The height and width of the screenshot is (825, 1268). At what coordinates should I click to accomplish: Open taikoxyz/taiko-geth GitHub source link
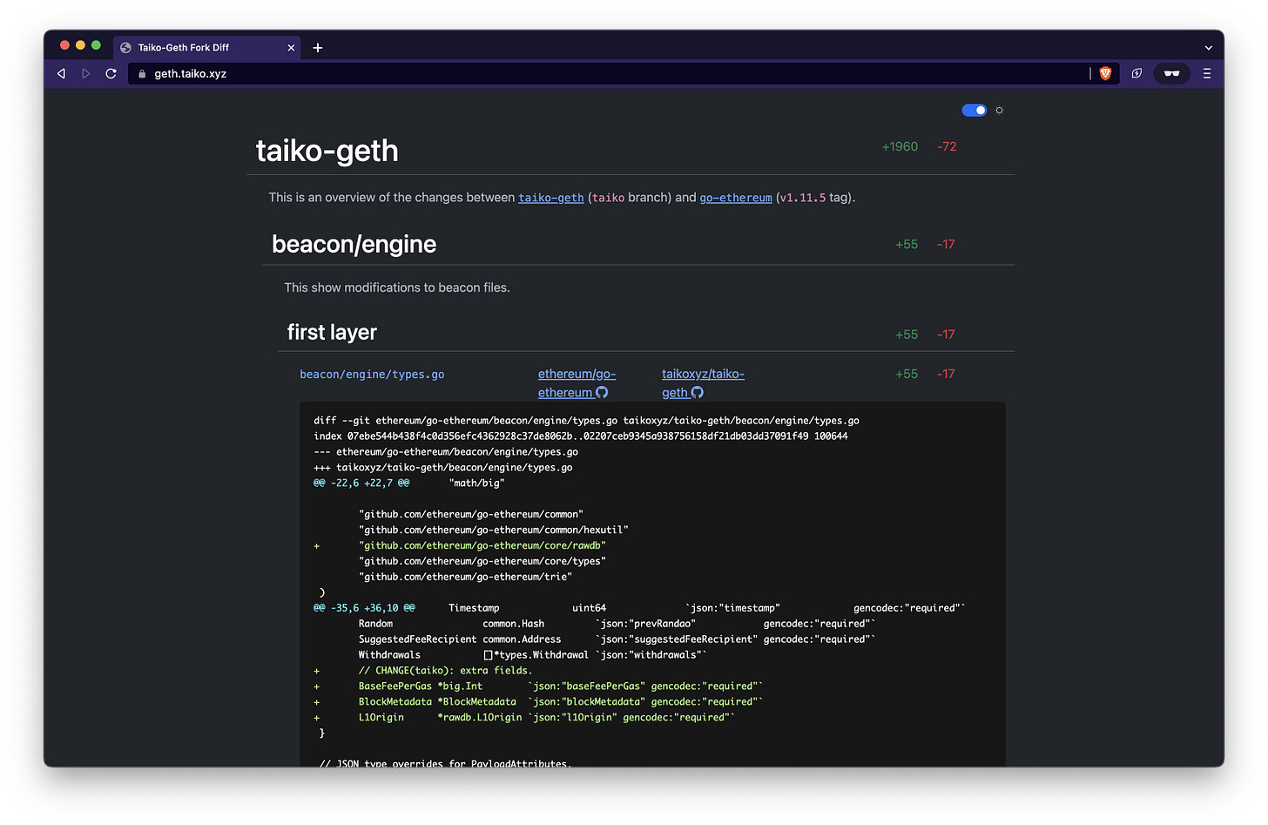[703, 383]
